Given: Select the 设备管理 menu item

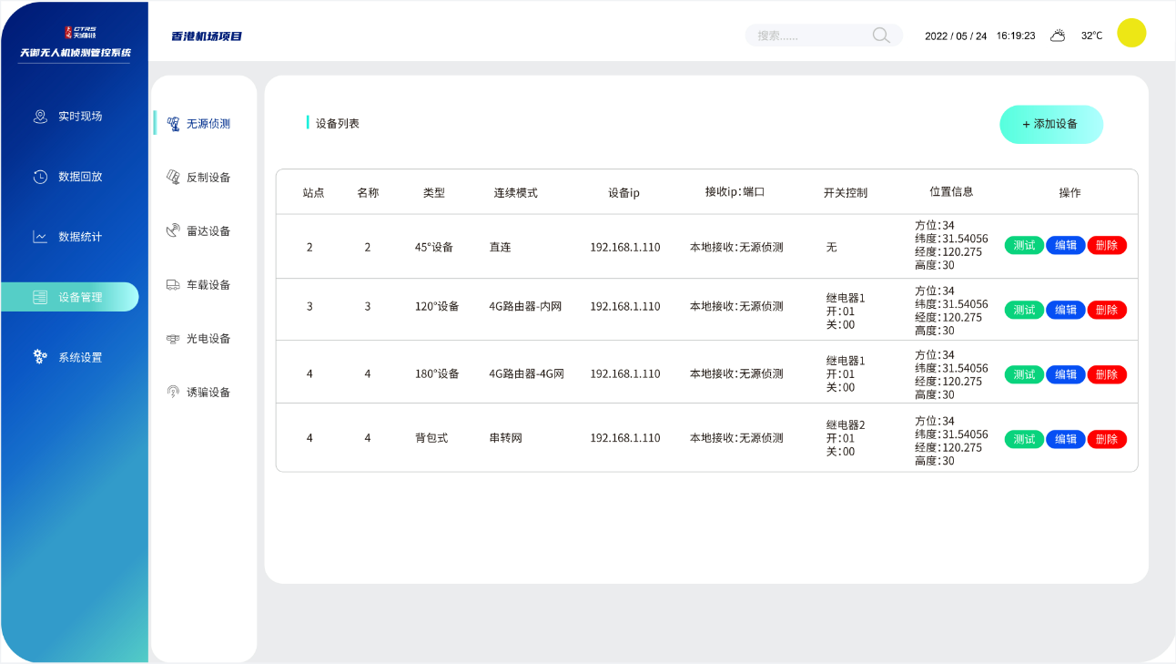Looking at the screenshot, I should (69, 297).
